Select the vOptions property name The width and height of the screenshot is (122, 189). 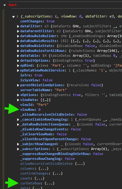[28, 95]
